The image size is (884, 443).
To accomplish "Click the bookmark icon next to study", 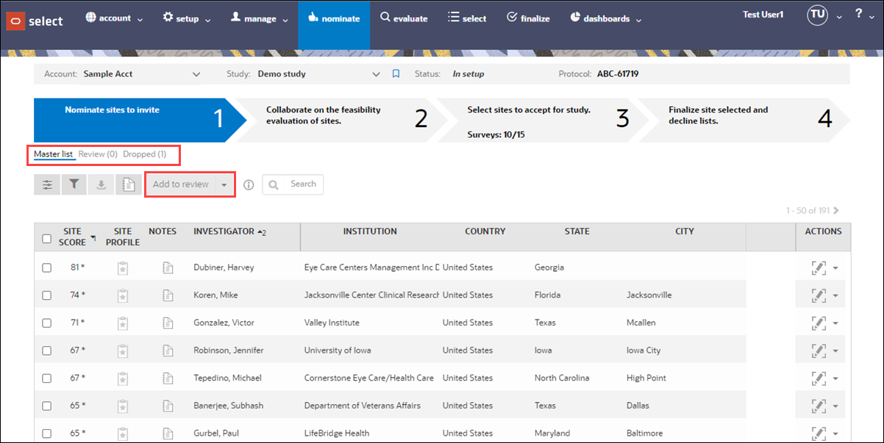I will 396,74.
